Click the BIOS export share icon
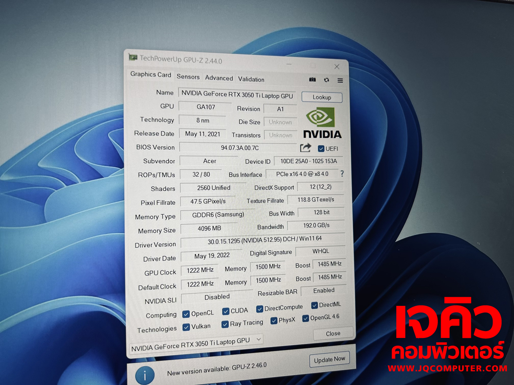Screen dimensions: 514x385 coord(305,148)
